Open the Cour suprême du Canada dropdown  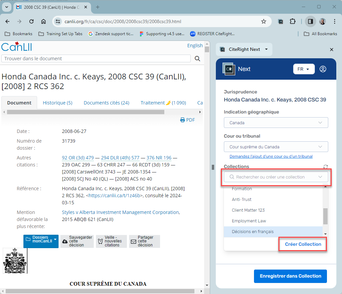[x=276, y=147]
